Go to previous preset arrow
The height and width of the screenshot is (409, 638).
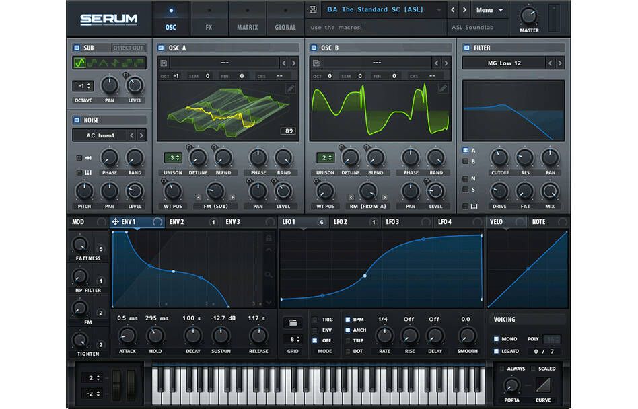[452, 10]
